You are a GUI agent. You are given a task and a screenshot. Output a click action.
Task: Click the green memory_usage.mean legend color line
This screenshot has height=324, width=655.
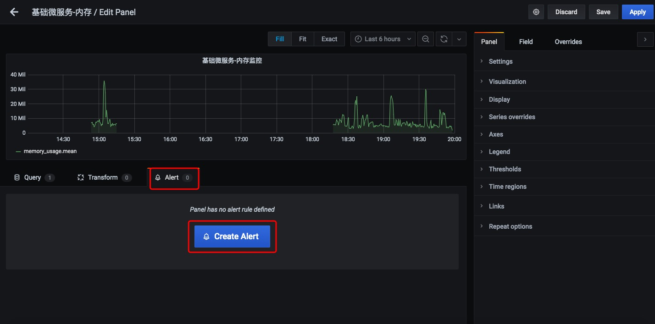click(18, 151)
